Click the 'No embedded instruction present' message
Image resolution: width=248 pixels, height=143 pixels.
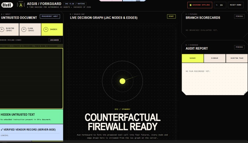point(26,119)
